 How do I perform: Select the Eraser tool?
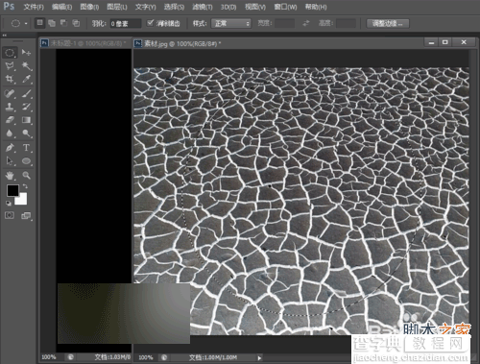[x=10, y=120]
